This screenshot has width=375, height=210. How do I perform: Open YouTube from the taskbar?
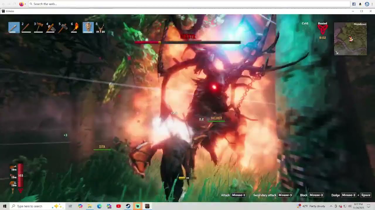point(118,206)
